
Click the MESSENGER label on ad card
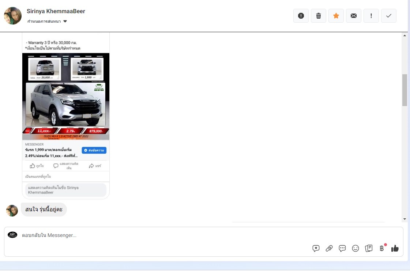34,144
